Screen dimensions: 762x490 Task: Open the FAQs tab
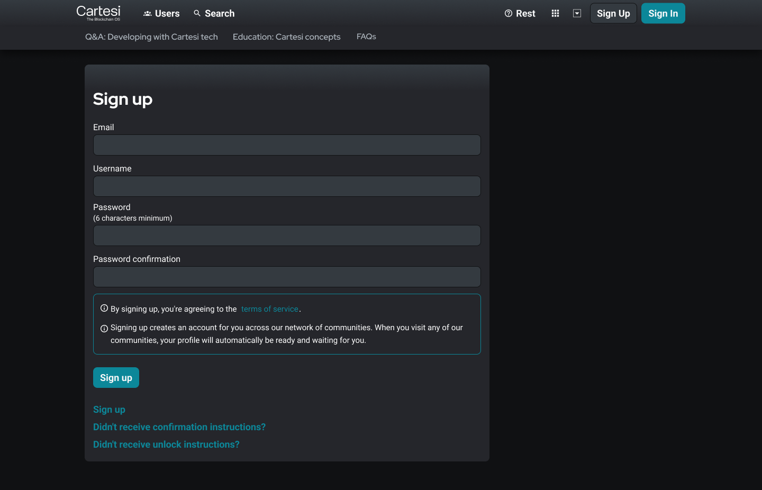point(366,37)
